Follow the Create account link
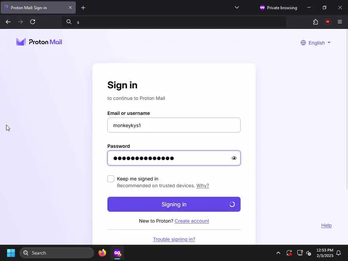Screen dimensions: 348x261 point(192,221)
